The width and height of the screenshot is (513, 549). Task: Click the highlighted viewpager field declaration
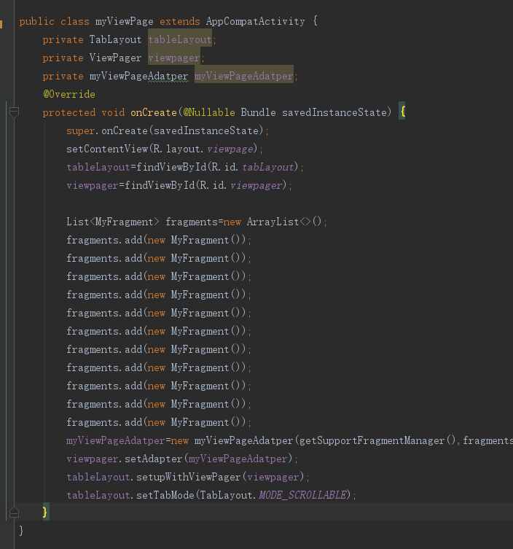point(175,58)
